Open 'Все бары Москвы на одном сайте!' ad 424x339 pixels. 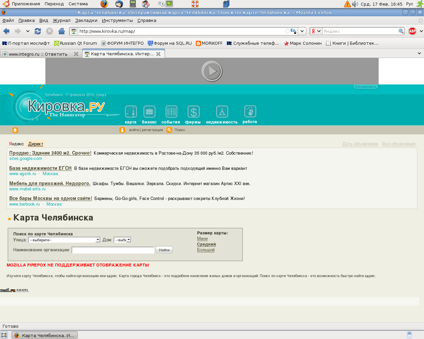coord(51,198)
